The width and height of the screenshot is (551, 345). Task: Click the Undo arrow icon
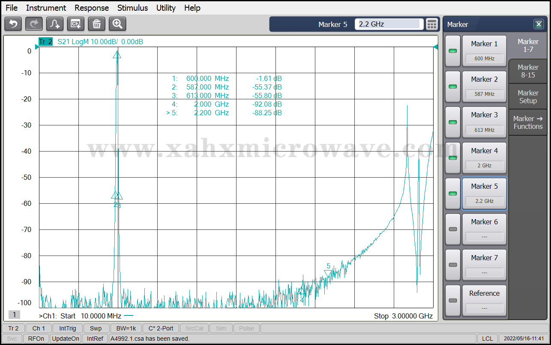tap(13, 24)
